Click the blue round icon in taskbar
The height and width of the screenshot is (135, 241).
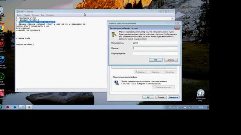click(15, 107)
